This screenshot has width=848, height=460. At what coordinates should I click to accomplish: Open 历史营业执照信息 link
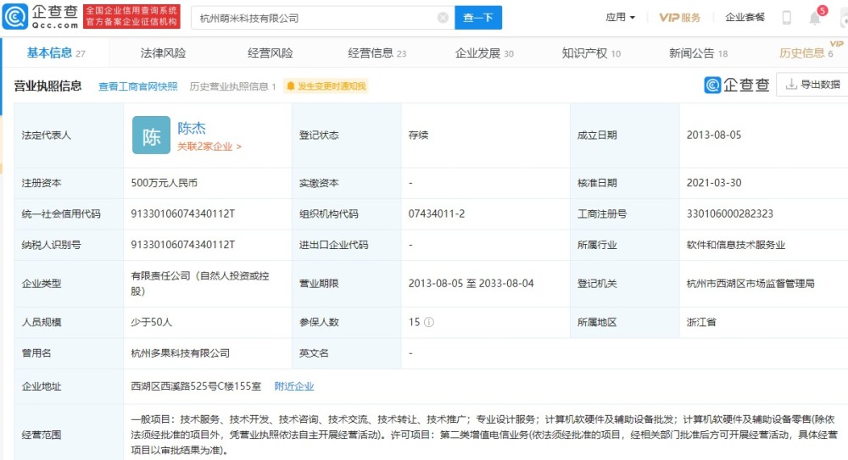(x=232, y=86)
